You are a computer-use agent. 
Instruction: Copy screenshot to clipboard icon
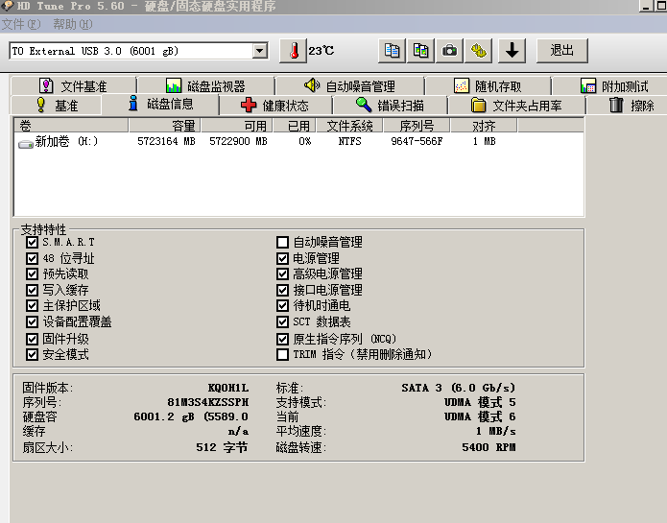click(420, 51)
